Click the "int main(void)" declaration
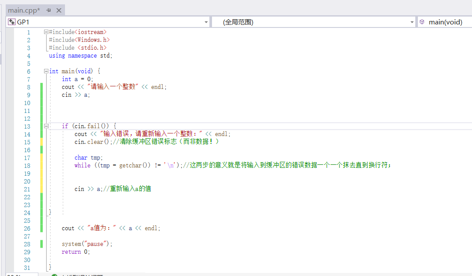 (x=71, y=72)
